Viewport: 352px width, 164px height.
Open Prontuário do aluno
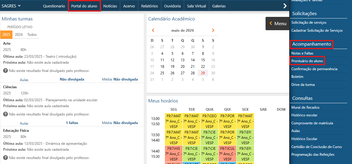tap(307, 61)
